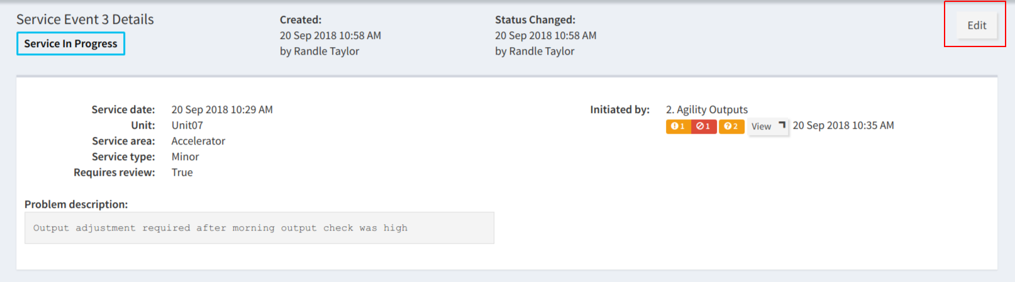This screenshot has height=282, width=1015.
Task: Click 'by Randle Taylor' under Created
Action: (319, 51)
